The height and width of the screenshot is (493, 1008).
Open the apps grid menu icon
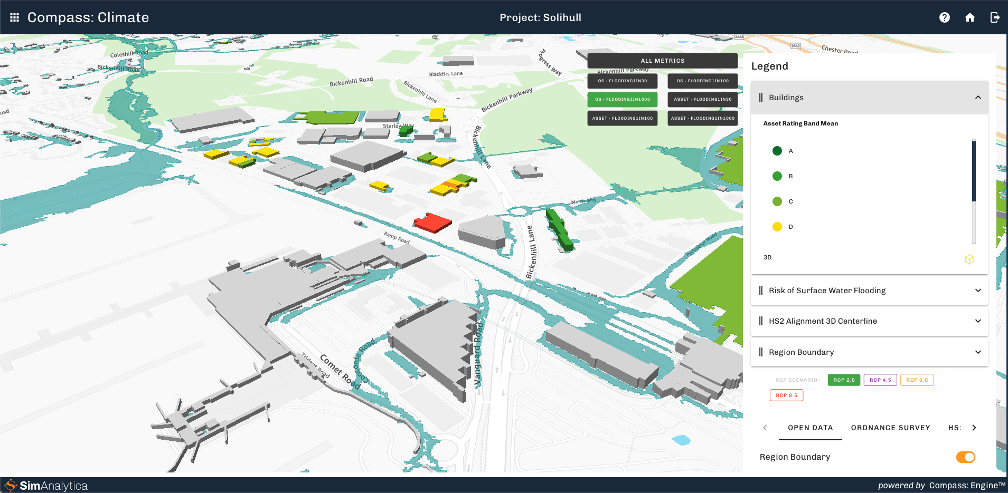pyautogui.click(x=14, y=17)
